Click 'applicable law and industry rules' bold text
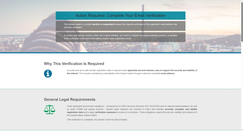 [x=144, y=70]
